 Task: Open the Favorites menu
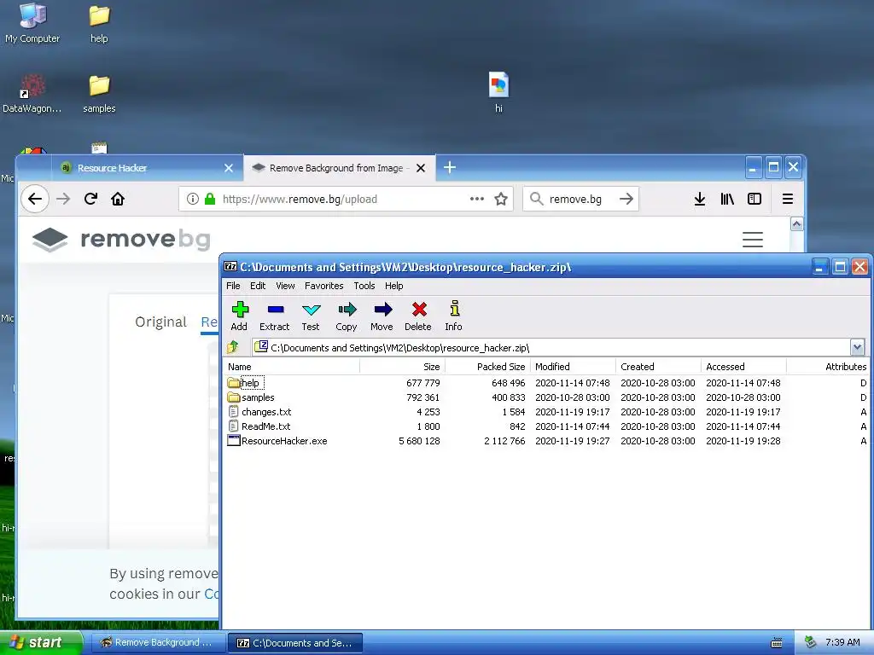323,286
